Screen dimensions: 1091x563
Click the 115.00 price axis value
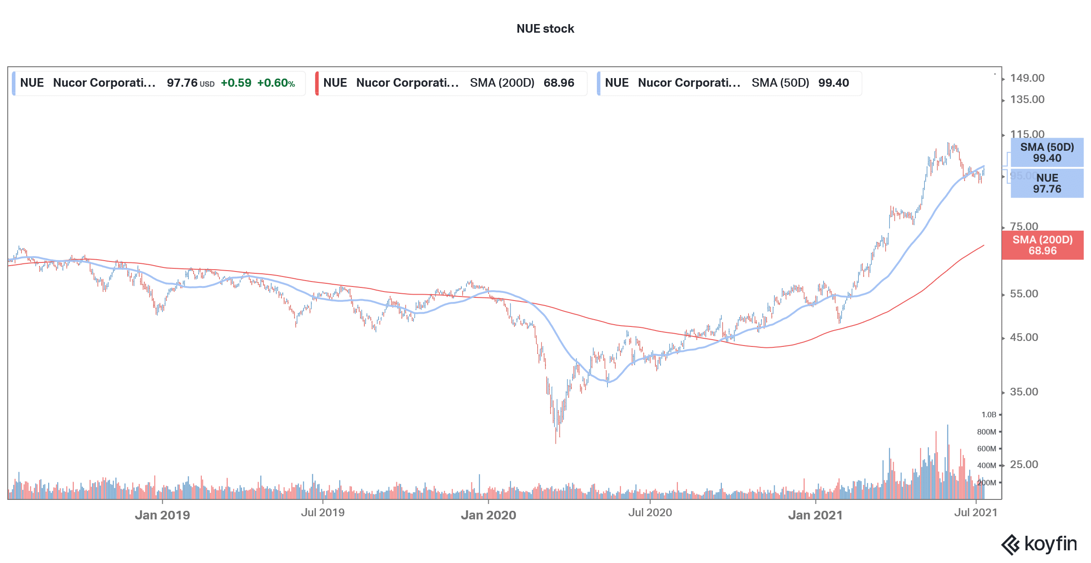pyautogui.click(x=1027, y=134)
